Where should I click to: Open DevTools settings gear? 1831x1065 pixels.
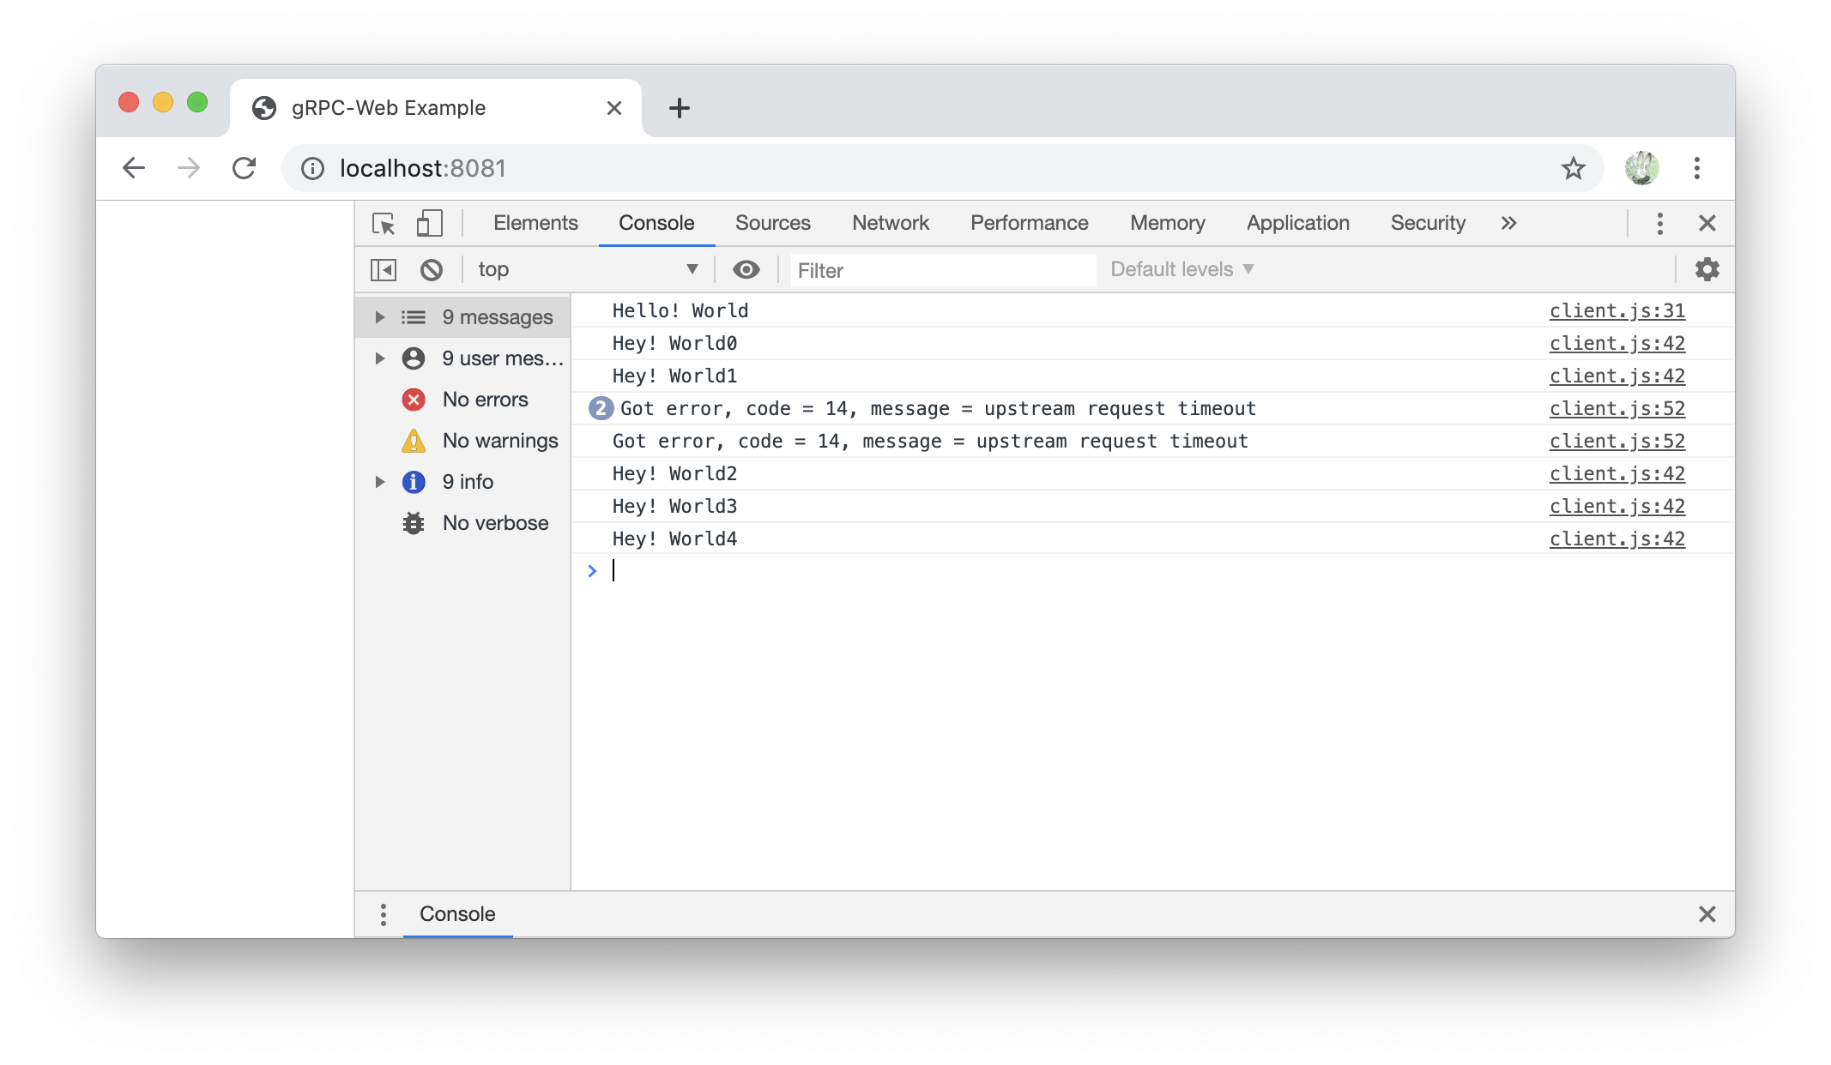[x=1707, y=268]
